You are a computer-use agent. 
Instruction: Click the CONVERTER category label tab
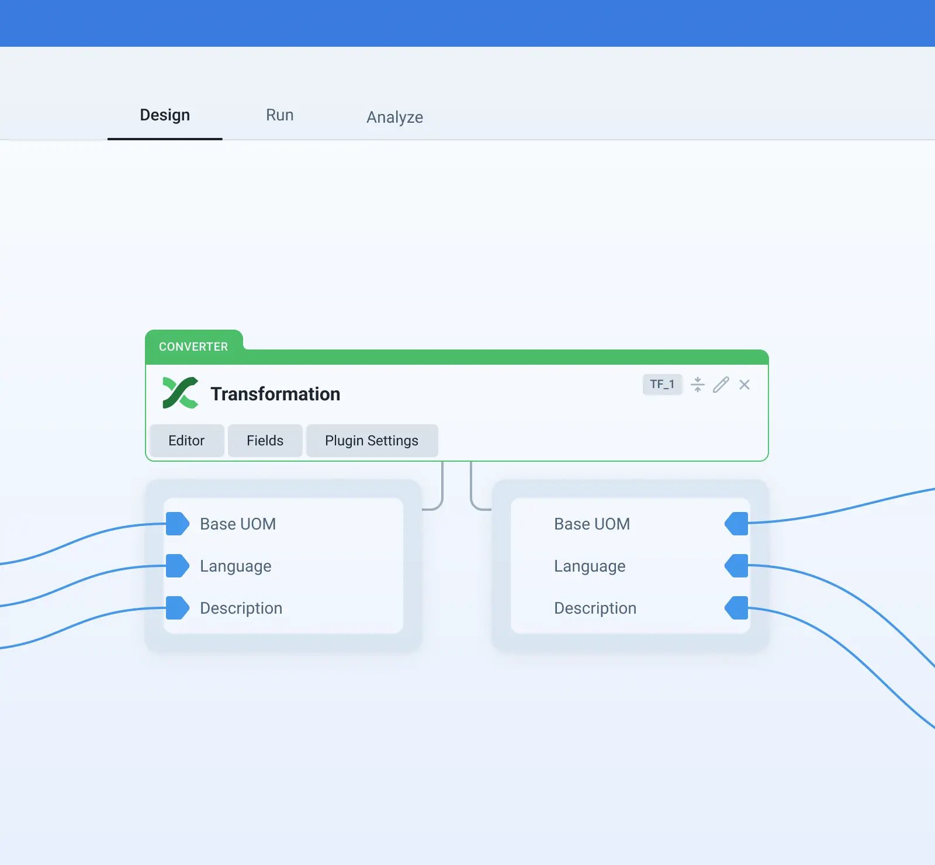point(193,347)
